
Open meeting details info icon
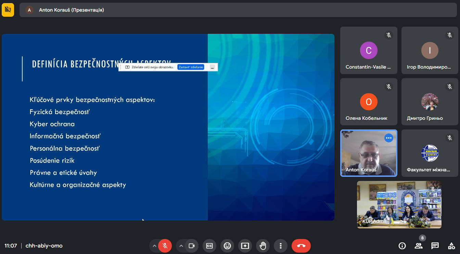(x=402, y=246)
